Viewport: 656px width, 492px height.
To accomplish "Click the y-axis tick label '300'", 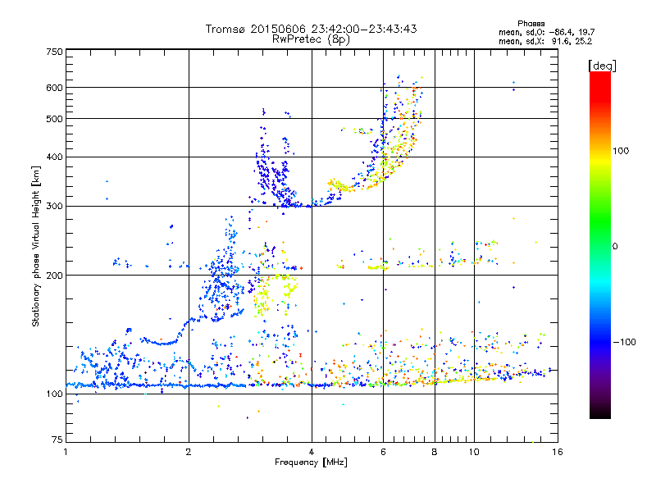I will pyautogui.click(x=54, y=207).
